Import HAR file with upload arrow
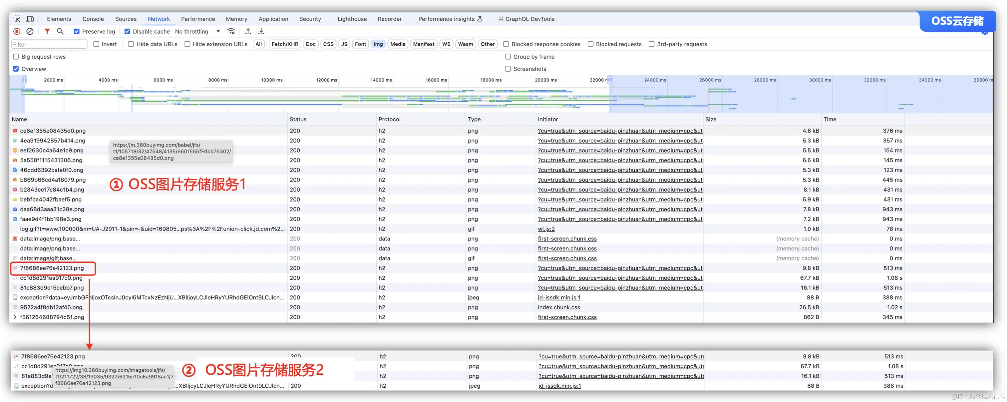The image size is (1007, 402). tap(248, 31)
